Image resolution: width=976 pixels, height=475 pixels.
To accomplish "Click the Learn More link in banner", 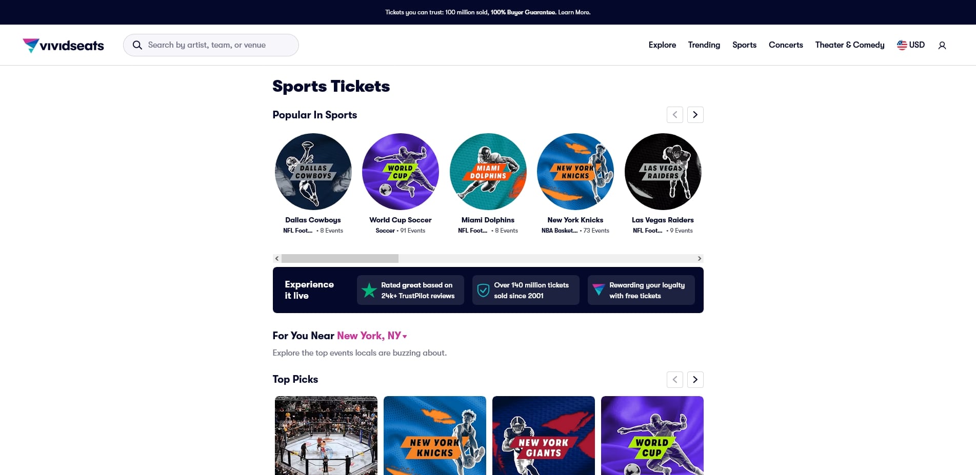I will (574, 12).
